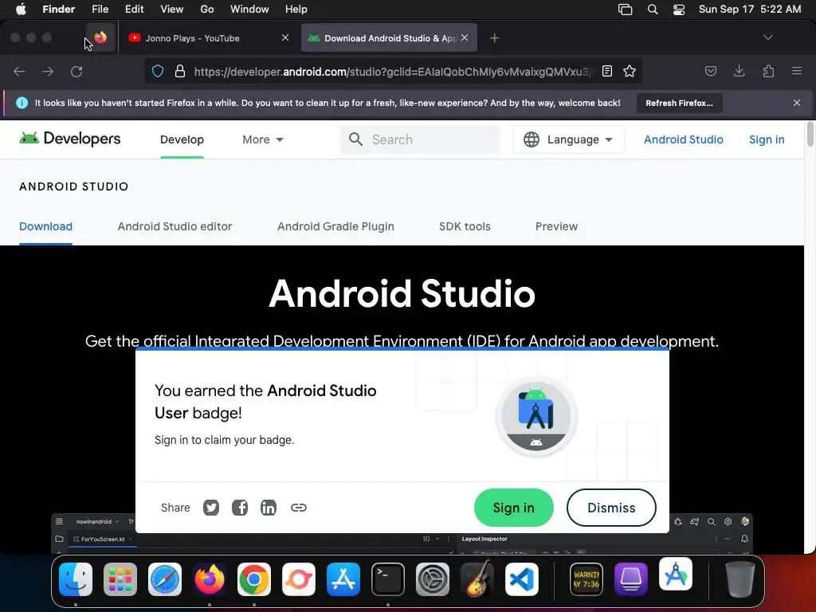
Task: Go forward one page
Action: point(48,71)
